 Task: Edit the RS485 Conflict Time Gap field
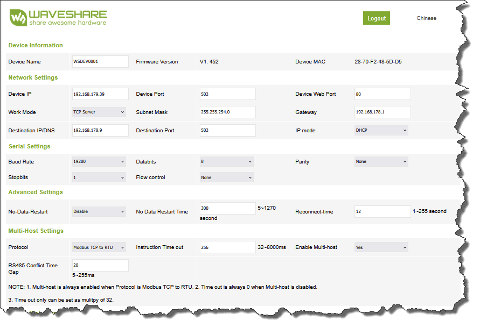tap(100, 265)
